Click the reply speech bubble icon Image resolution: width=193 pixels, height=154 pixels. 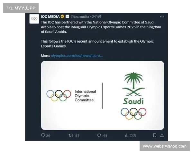[x=43, y=135]
